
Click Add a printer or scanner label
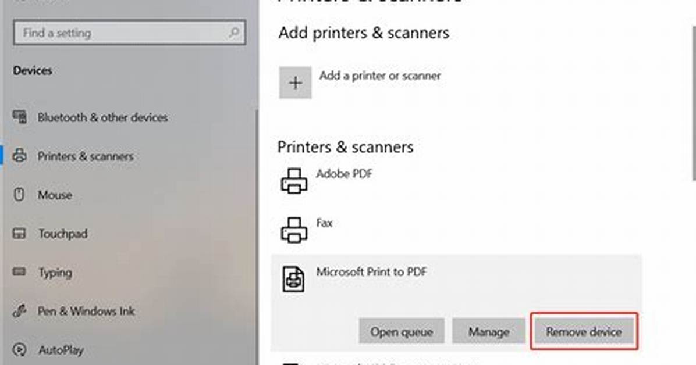(380, 76)
